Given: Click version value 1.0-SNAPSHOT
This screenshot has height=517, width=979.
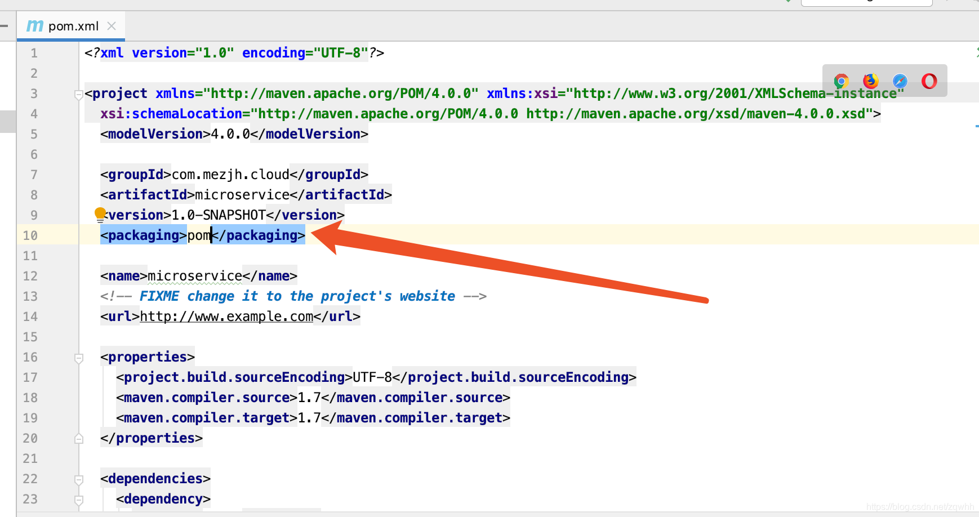Looking at the screenshot, I should tap(219, 215).
